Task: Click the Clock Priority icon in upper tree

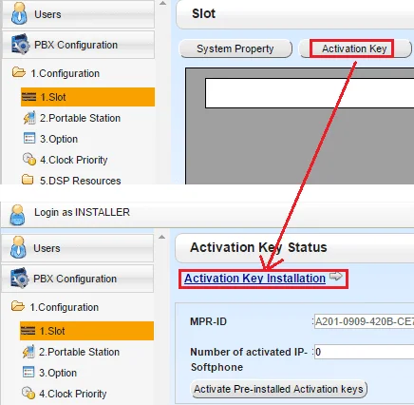Action: 29,159
